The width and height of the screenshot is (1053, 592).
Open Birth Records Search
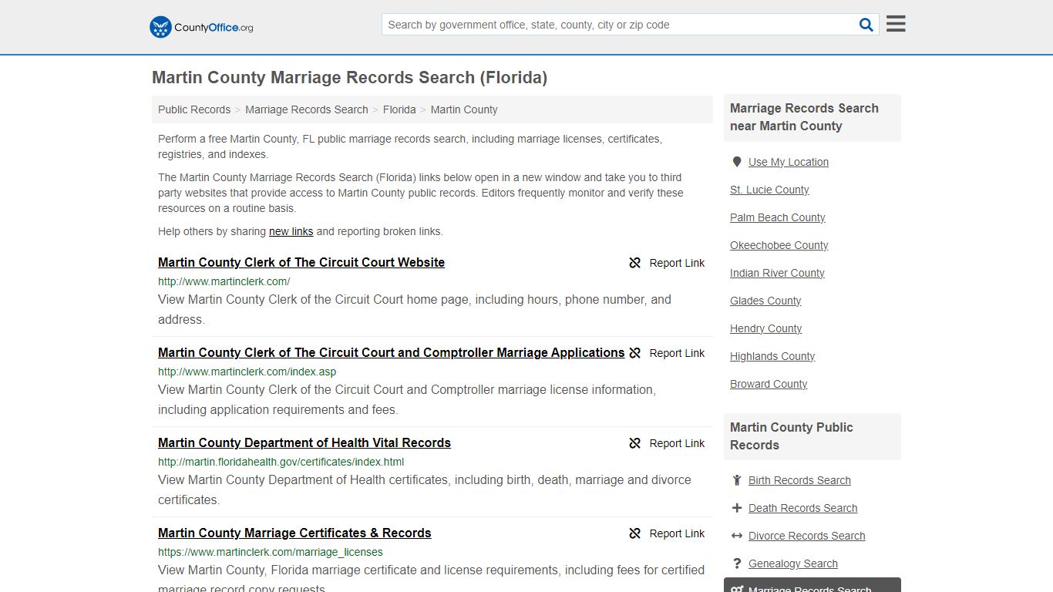click(799, 480)
